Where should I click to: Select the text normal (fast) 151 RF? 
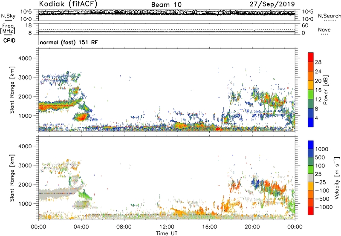69,42
